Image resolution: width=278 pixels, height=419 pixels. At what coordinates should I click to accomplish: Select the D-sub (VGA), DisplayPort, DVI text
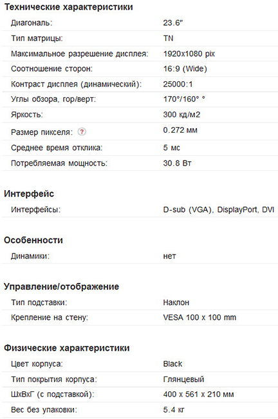pyautogui.click(x=219, y=209)
